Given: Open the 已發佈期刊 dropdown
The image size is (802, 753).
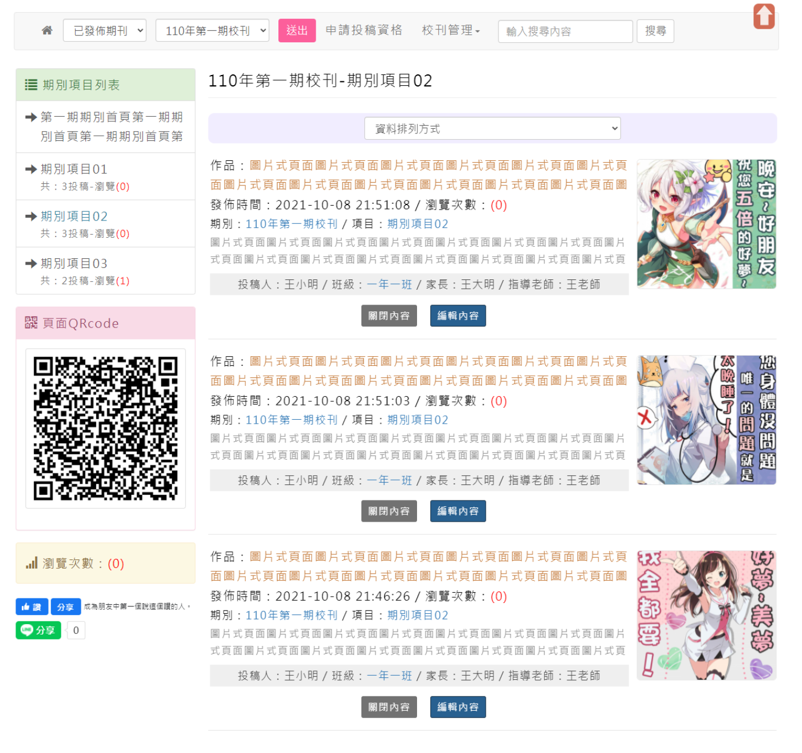Looking at the screenshot, I should click(x=105, y=31).
